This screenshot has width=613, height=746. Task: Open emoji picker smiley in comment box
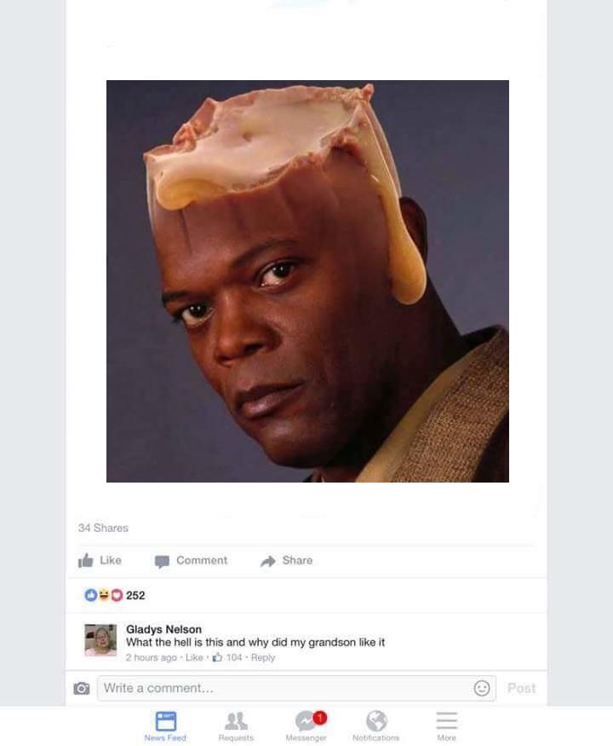pyautogui.click(x=481, y=688)
